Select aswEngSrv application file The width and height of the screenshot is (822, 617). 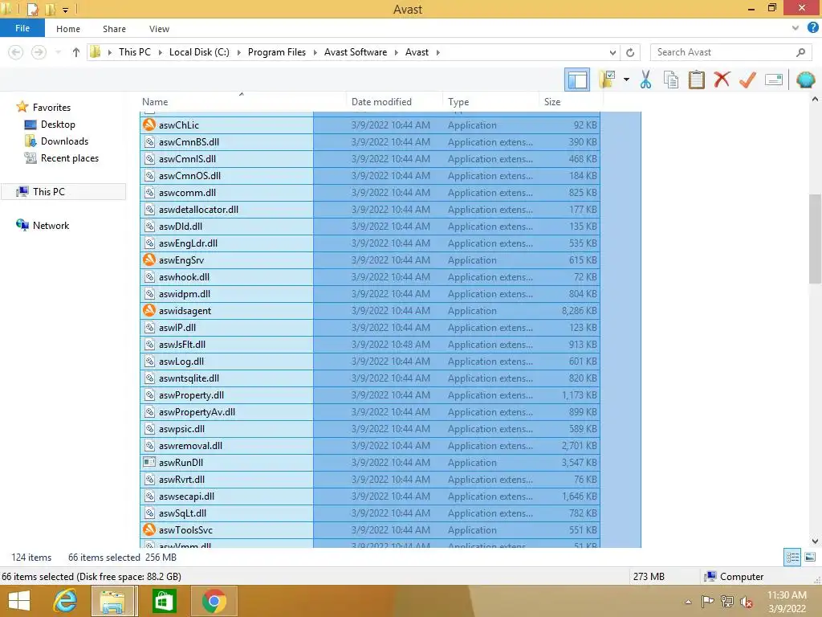[x=181, y=260]
